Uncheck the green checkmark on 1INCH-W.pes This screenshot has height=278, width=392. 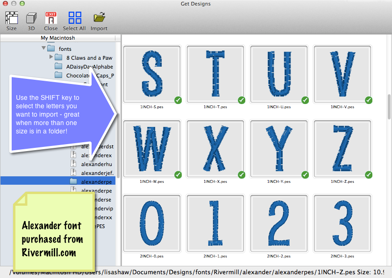(x=178, y=174)
